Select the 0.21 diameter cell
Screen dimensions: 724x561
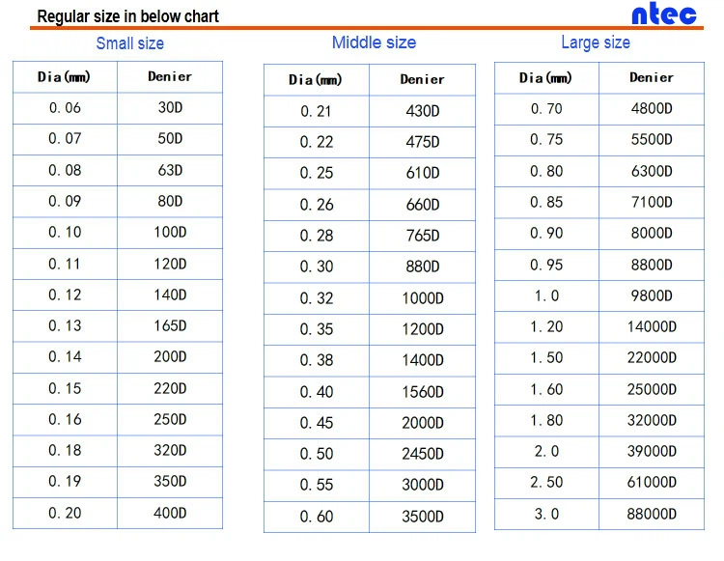pos(317,111)
